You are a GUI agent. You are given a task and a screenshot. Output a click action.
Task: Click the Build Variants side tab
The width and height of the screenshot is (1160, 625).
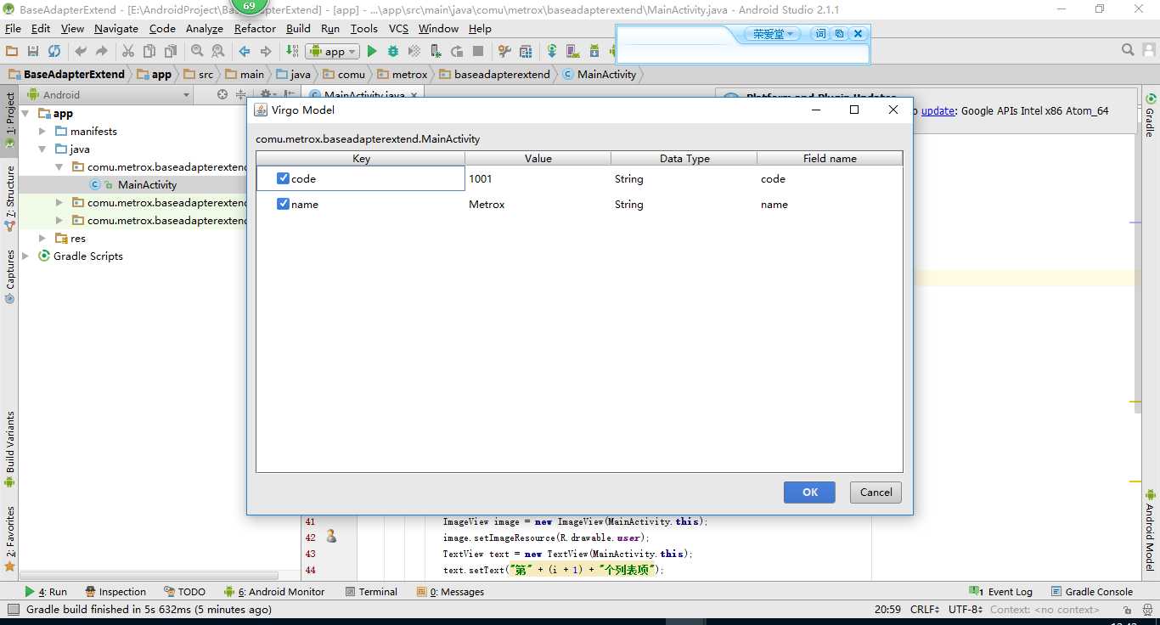[10, 449]
